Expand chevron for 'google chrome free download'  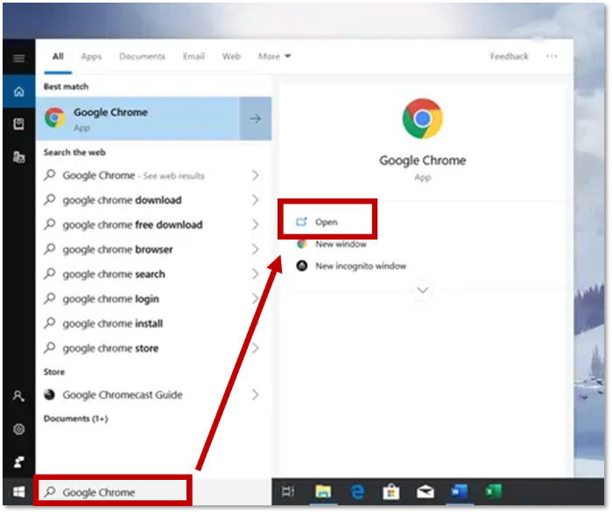(x=256, y=225)
